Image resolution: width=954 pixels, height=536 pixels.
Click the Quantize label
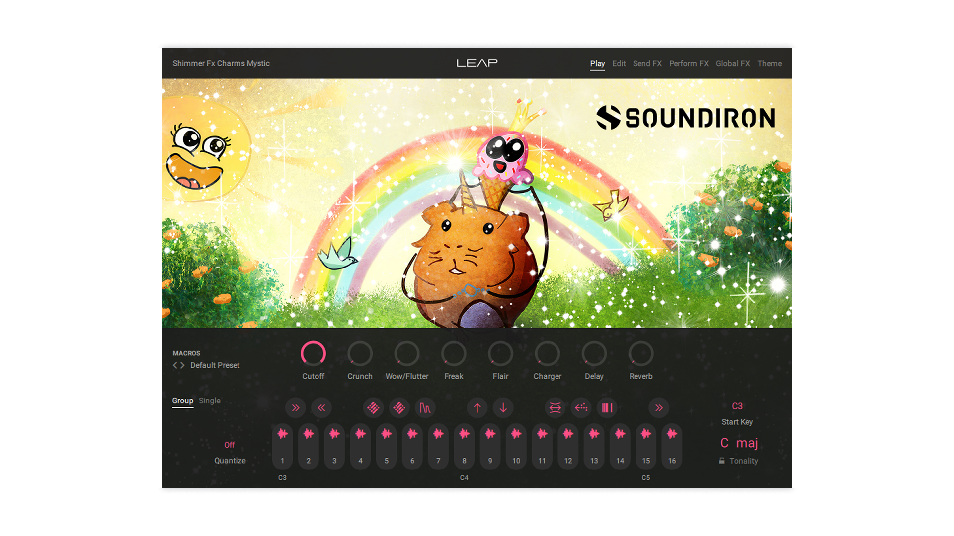coord(230,461)
